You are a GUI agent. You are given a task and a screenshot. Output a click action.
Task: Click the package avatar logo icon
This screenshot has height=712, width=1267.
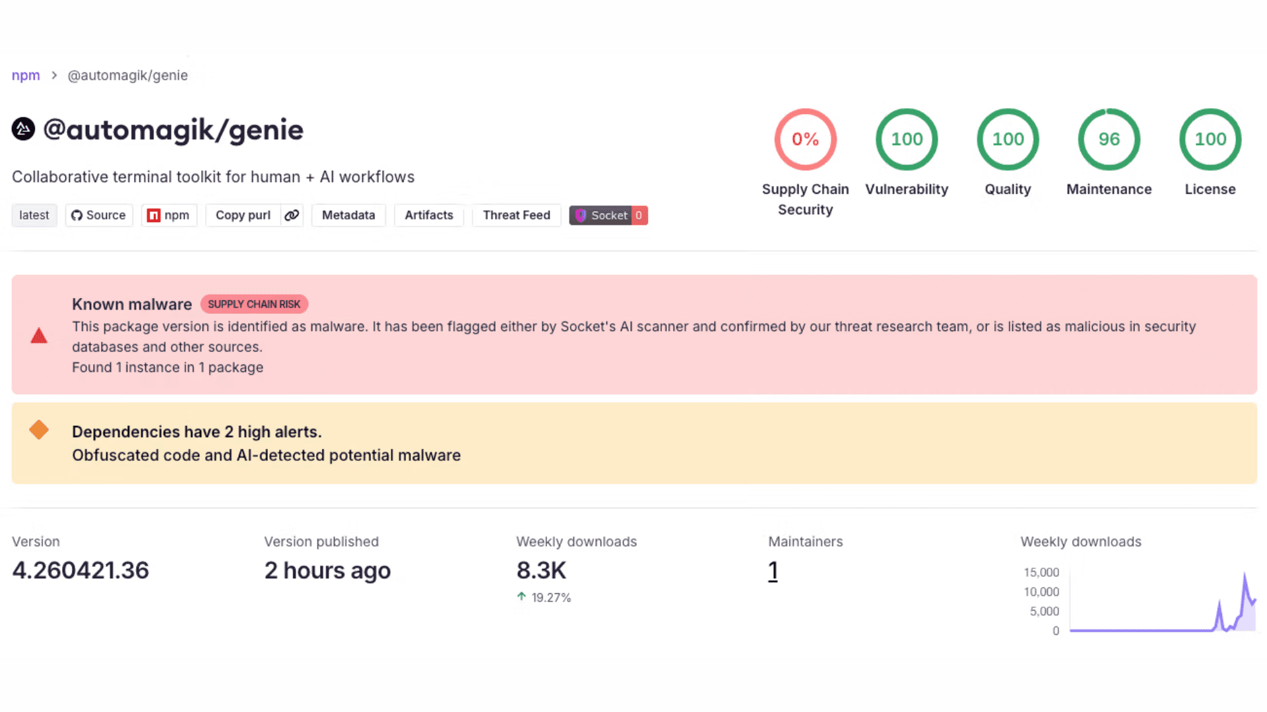pyautogui.click(x=23, y=129)
